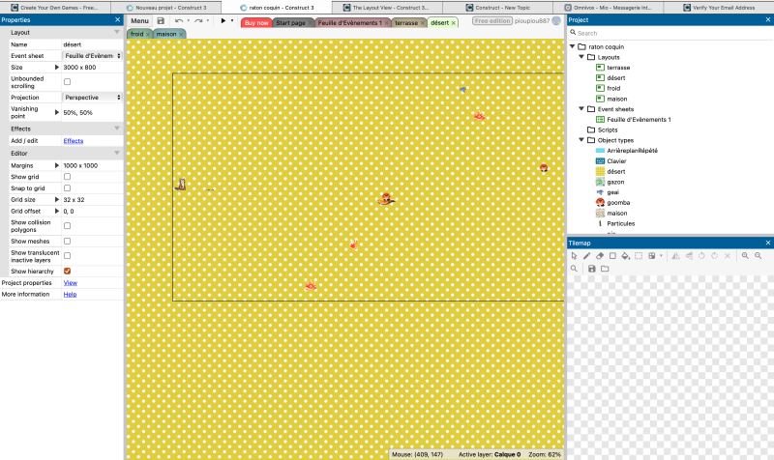Load a tilemap with the folder icon
774x460 pixels.
click(x=605, y=269)
